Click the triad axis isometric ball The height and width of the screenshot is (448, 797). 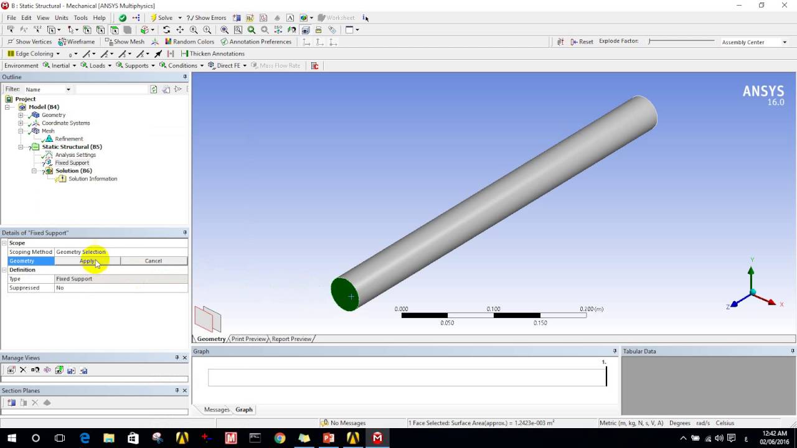pyautogui.click(x=753, y=292)
